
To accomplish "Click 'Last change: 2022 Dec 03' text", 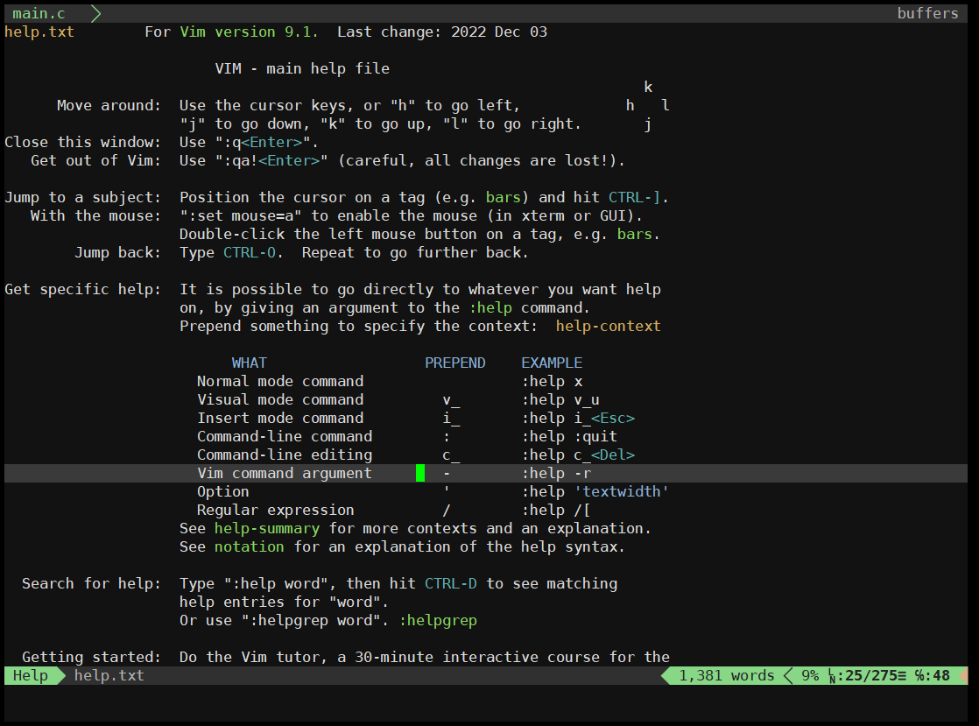I will tap(442, 32).
